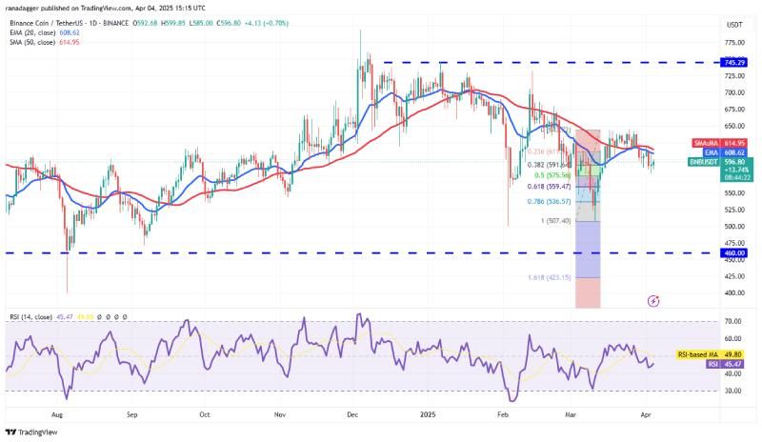
Task: Select the RSI 45.47 value label
Action: [x=724, y=364]
